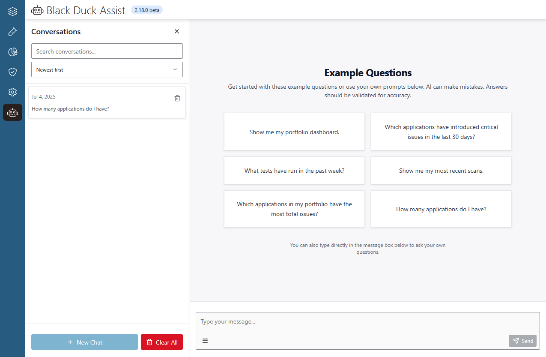This screenshot has height=357, width=546.
Task: Click the Clear All button
Action: coord(162,342)
